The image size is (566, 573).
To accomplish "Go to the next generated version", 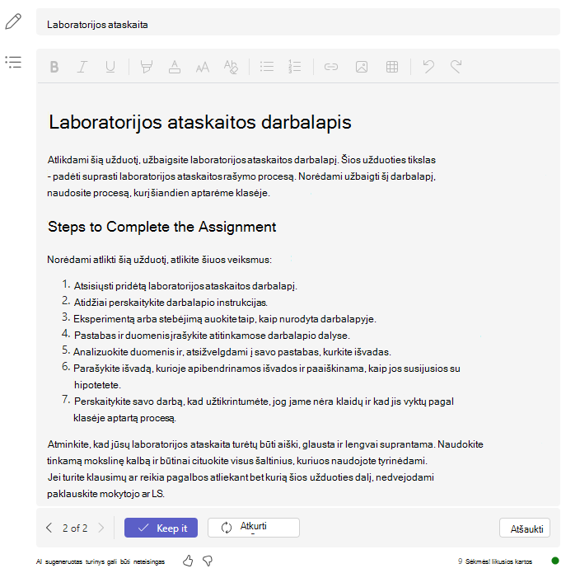I will (101, 528).
